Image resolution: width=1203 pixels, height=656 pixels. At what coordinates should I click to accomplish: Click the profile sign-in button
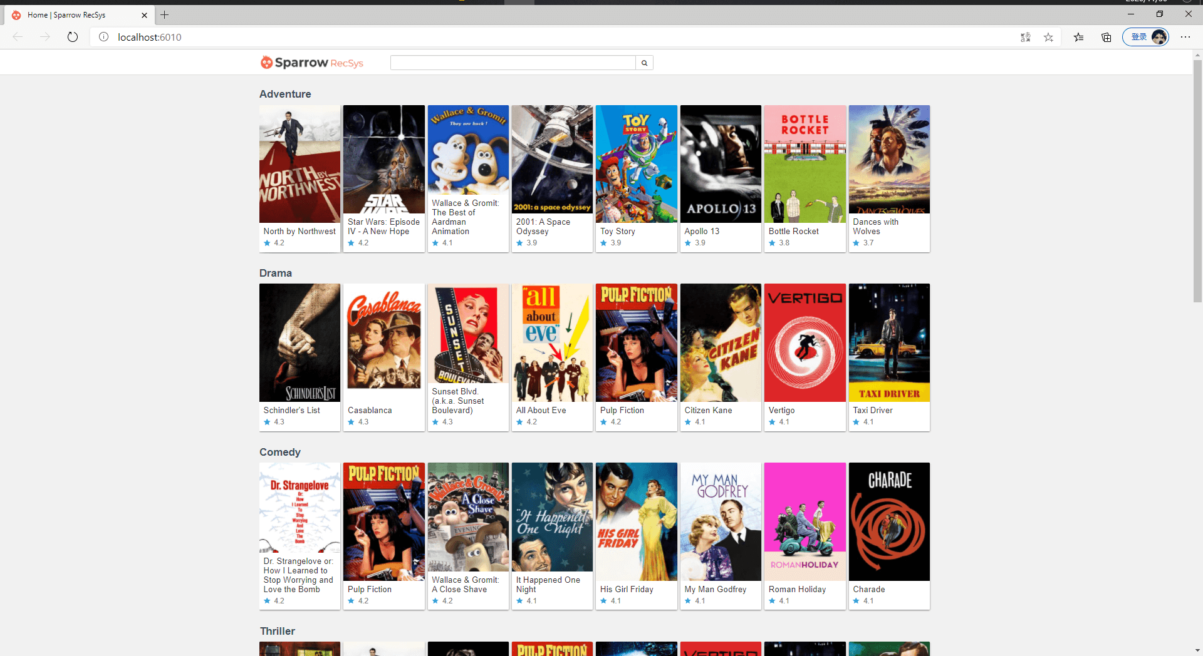[x=1145, y=37]
